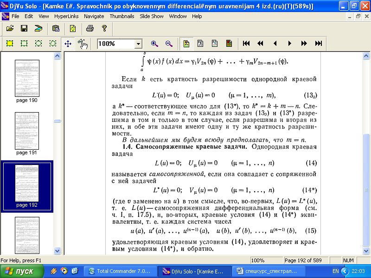Click the EN language indicator in tray
This screenshot has height=278, width=371.
pyautogui.click(x=335, y=271)
